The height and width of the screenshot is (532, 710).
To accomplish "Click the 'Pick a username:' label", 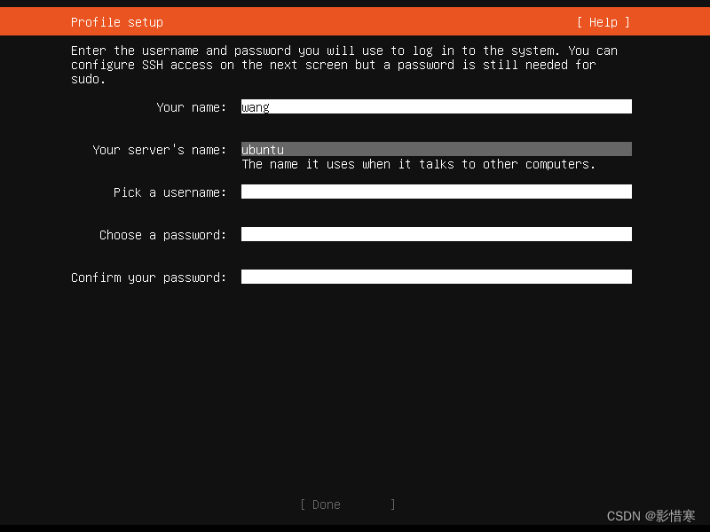I will click(x=170, y=192).
